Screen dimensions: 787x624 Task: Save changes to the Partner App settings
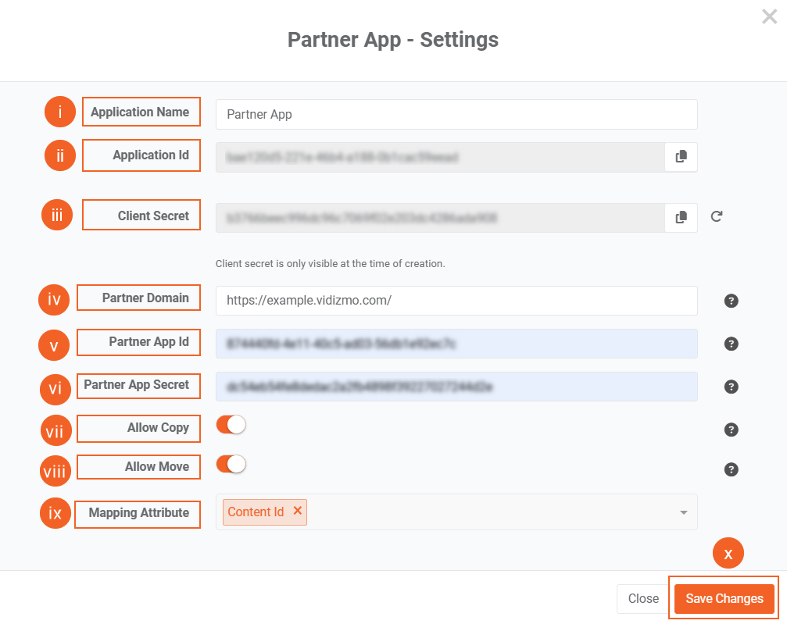(x=723, y=598)
